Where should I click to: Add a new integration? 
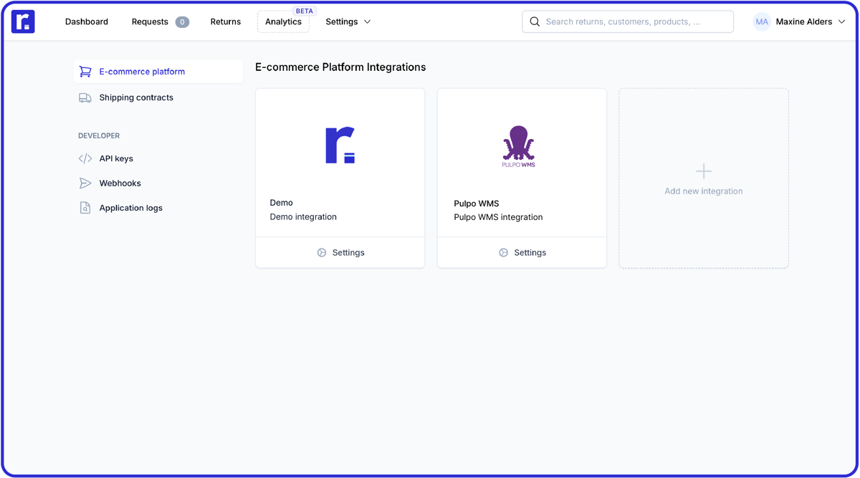tap(703, 178)
